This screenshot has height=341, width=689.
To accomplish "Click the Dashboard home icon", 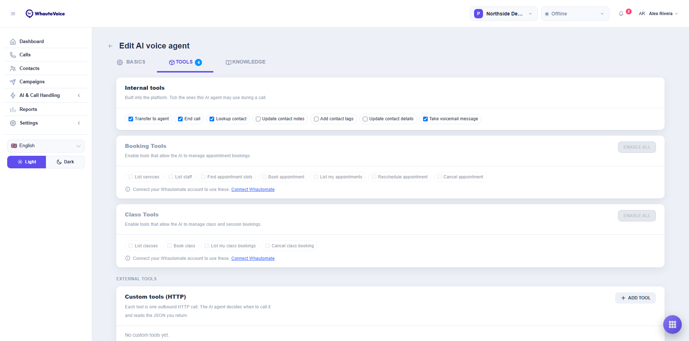I will pos(13,42).
